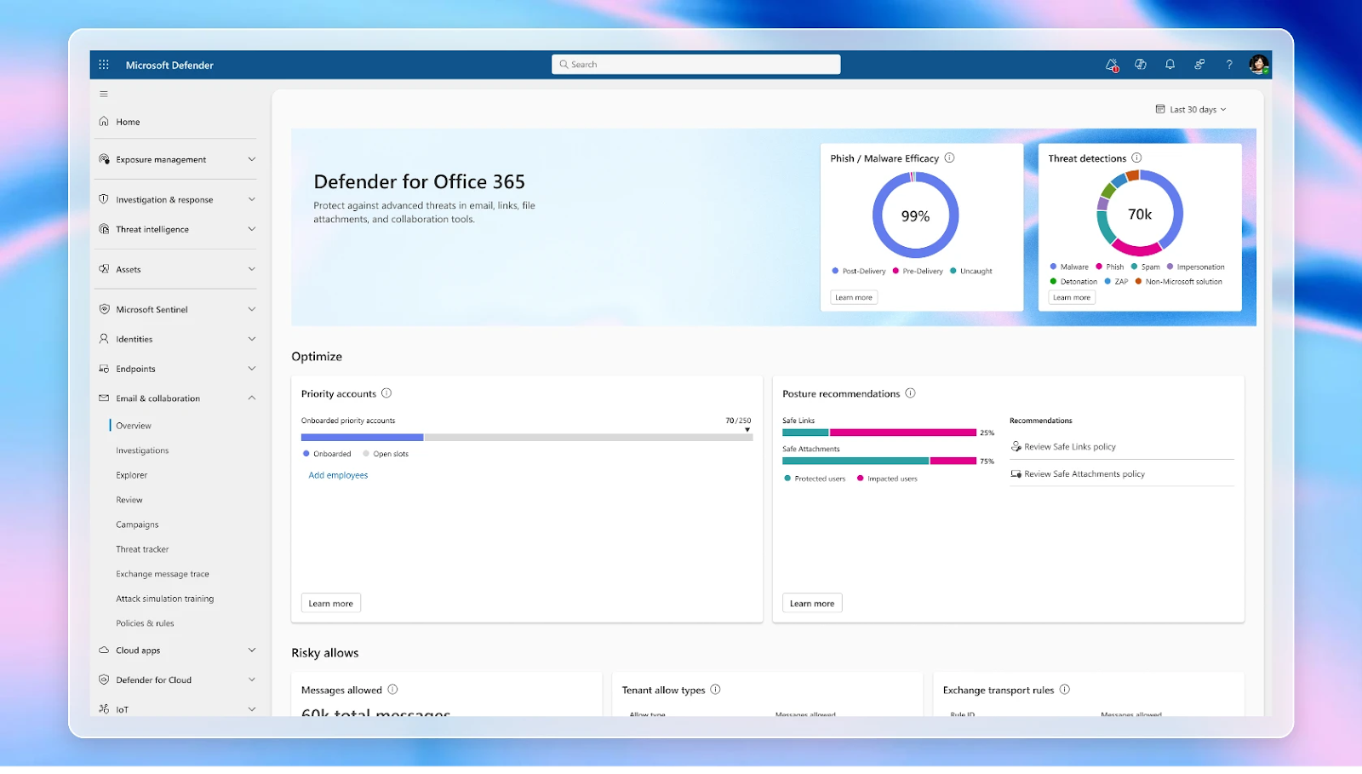
Task: Open the user profile avatar
Action: pyautogui.click(x=1258, y=65)
